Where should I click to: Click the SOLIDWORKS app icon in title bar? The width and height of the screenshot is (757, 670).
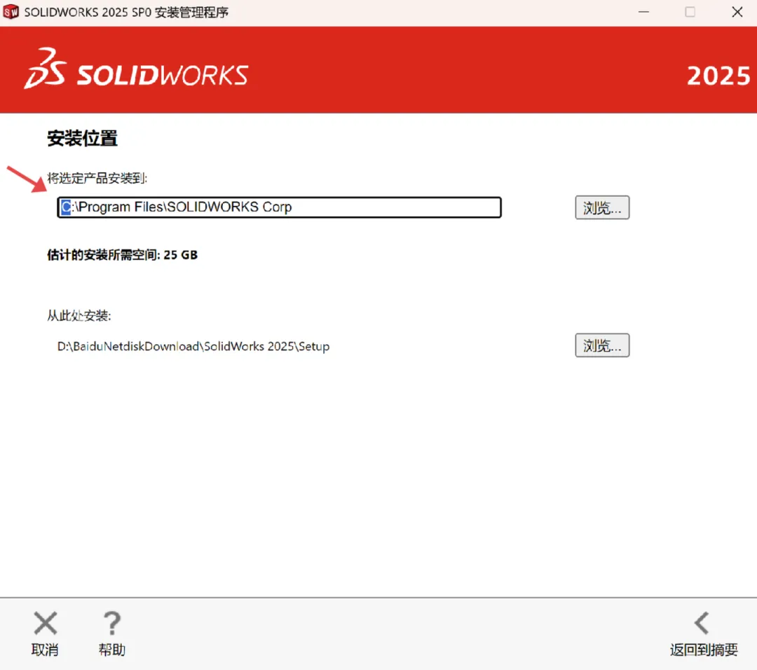point(11,12)
